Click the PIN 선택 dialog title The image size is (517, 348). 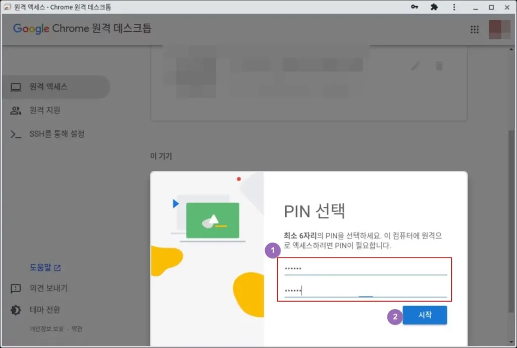[x=314, y=211]
